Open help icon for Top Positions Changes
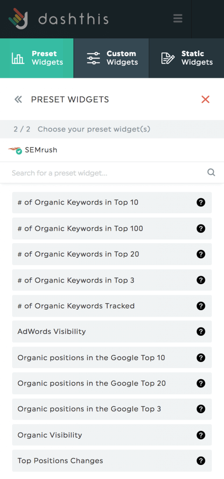This screenshot has height=479, width=224. click(x=201, y=461)
